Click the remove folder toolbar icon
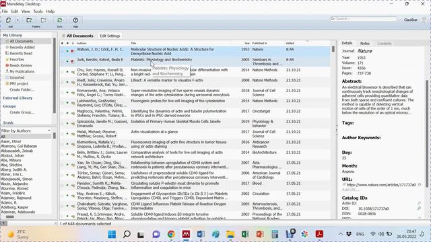 (x=43, y=20)
